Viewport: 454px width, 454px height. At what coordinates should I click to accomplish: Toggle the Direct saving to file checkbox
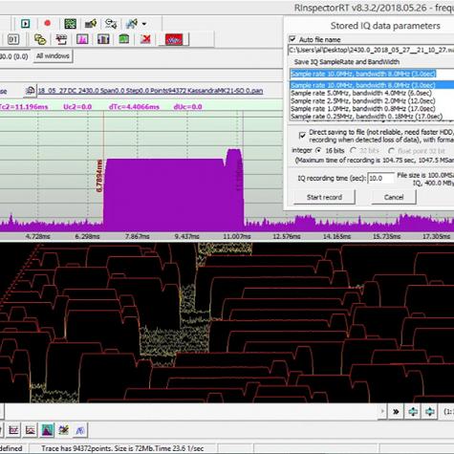pos(302,136)
